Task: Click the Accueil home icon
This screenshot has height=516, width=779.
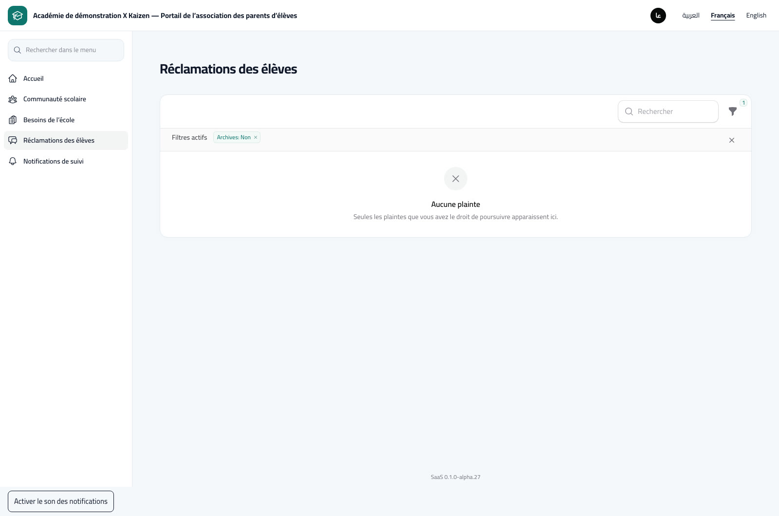Action: pyautogui.click(x=13, y=78)
